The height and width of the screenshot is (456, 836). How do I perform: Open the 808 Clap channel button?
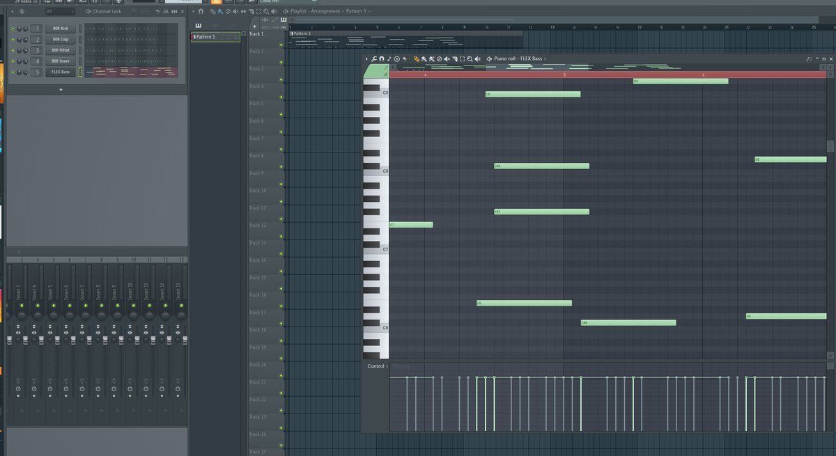pos(61,40)
